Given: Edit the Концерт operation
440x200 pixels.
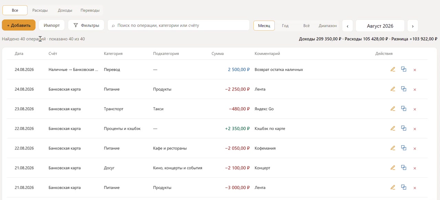Looking at the screenshot, I should tap(393, 168).
